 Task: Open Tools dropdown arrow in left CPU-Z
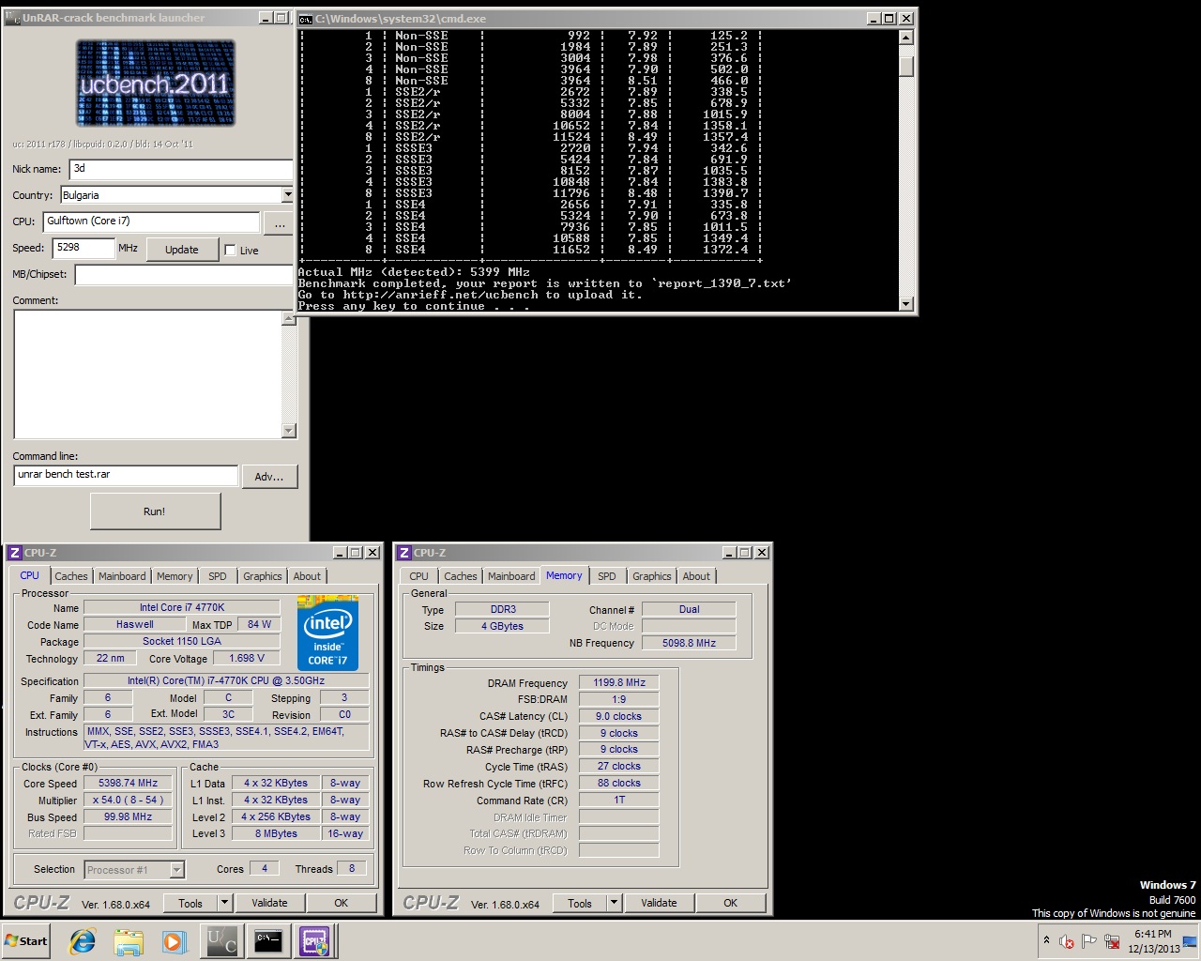224,903
